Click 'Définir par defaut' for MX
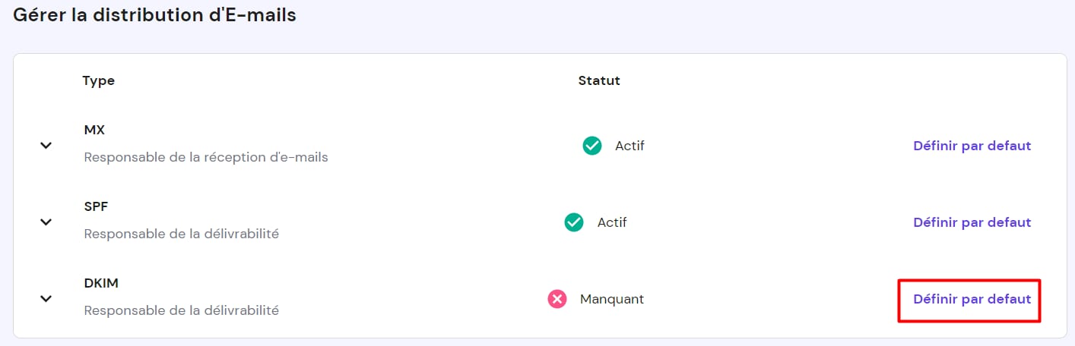This screenshot has height=346, width=1075. coord(972,146)
